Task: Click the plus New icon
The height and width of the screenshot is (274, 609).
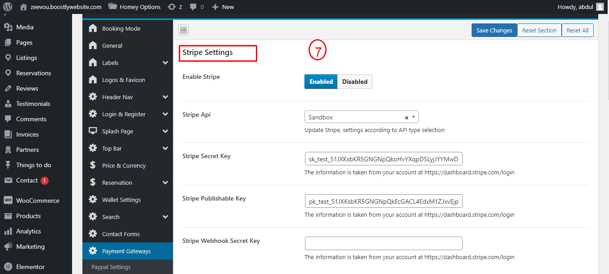Action: [215, 7]
